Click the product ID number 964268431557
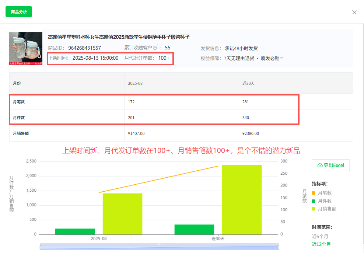The width and height of the screenshot is (364, 261). (84, 48)
